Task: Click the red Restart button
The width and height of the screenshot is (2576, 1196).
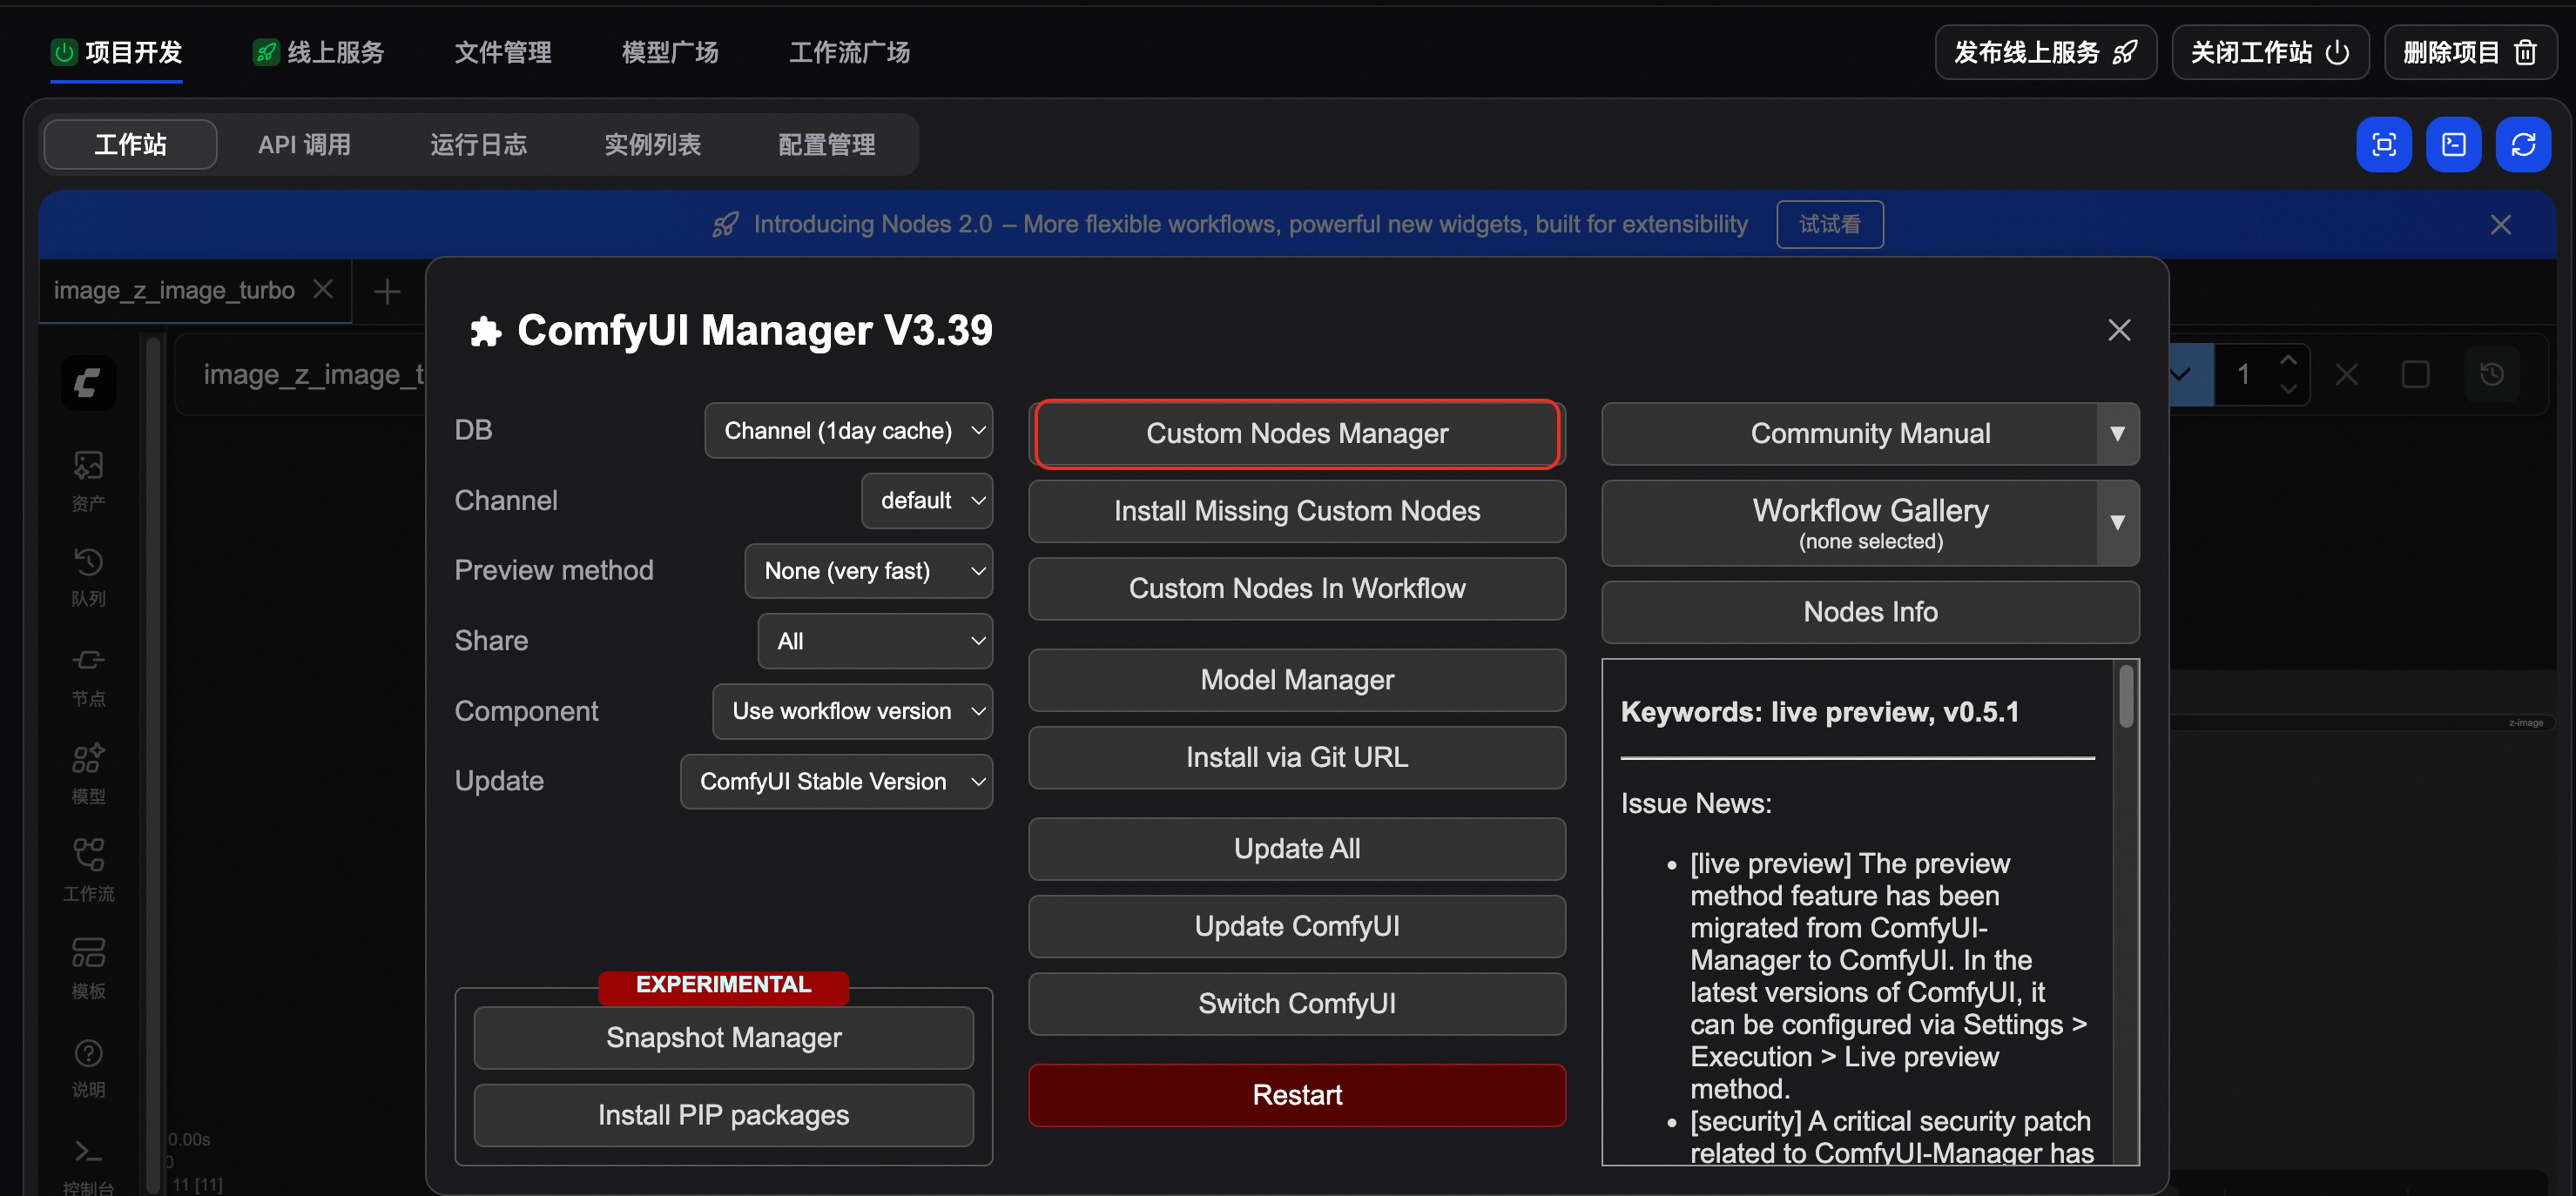Action: tap(1296, 1095)
